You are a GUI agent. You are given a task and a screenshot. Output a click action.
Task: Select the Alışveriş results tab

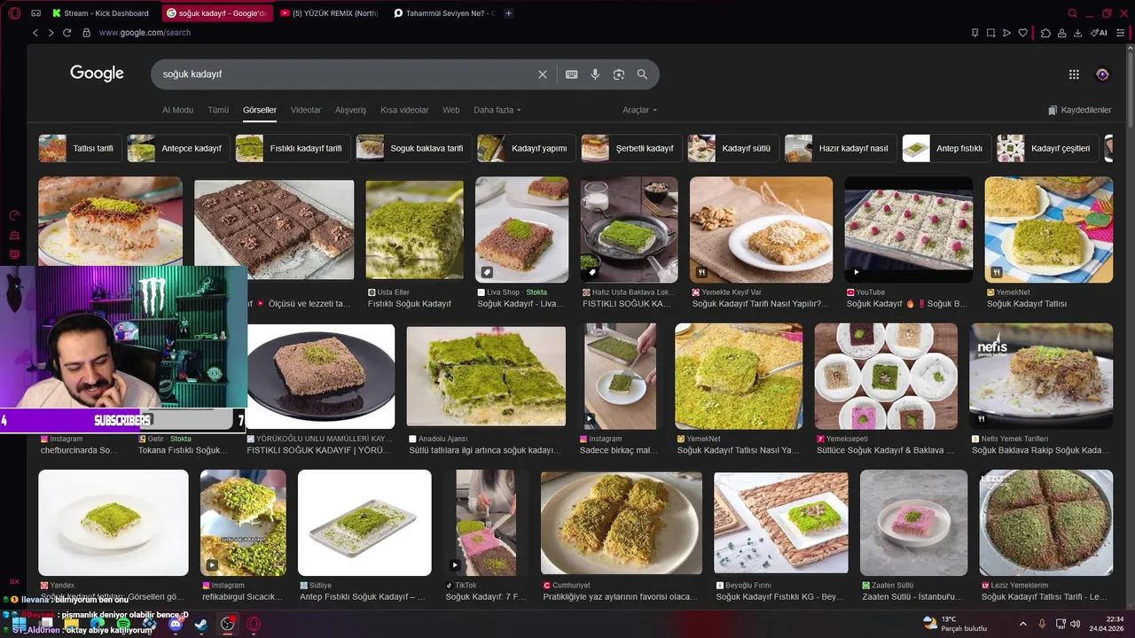point(350,110)
